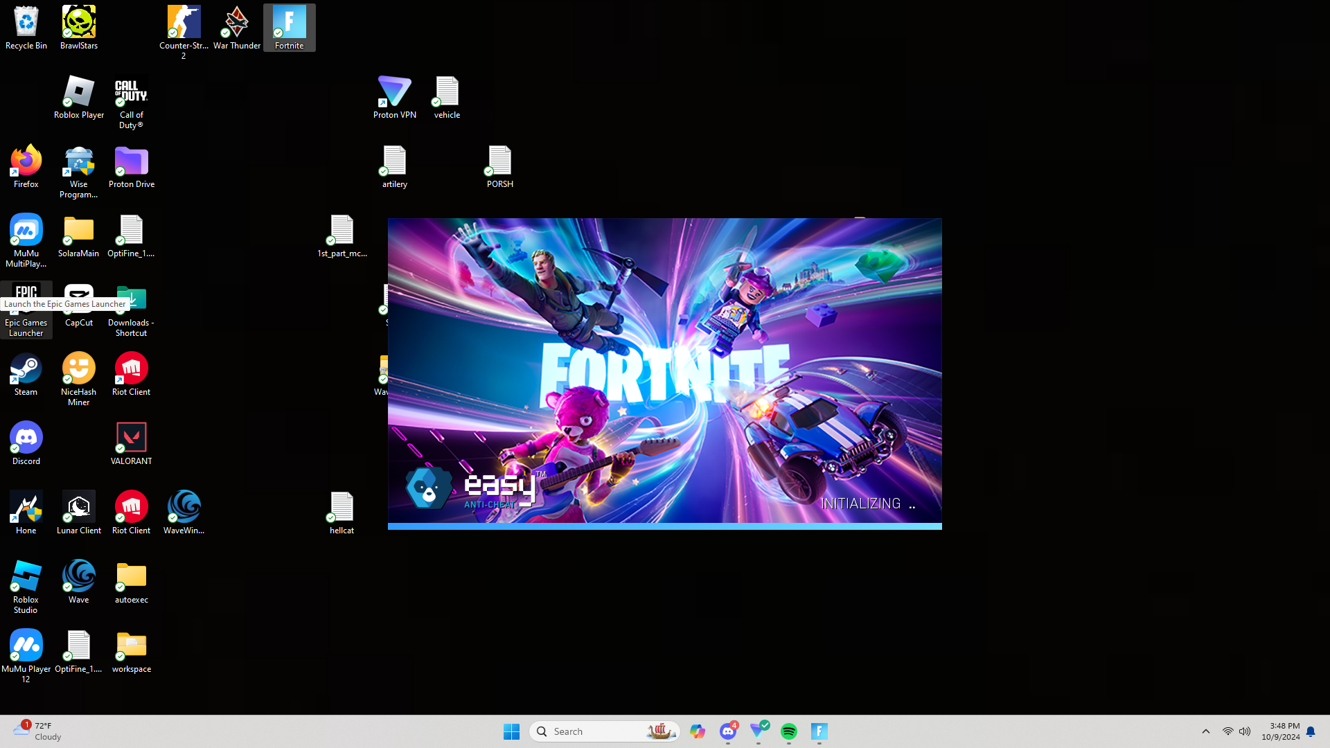
Task: Show hidden system tray icons chevron
Action: [x=1205, y=731]
